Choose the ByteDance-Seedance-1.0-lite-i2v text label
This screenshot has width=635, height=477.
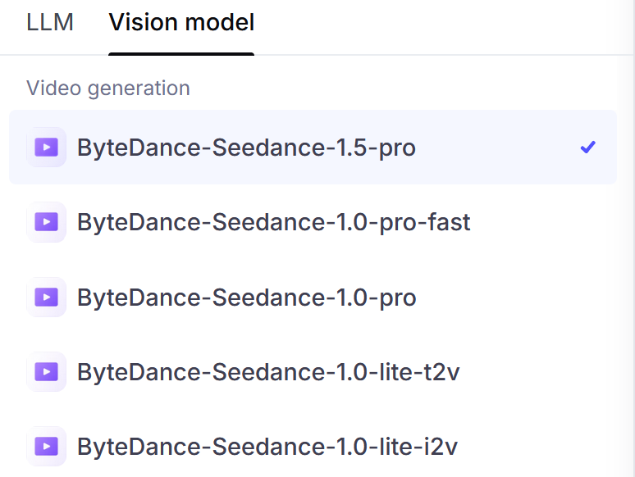pos(267,447)
